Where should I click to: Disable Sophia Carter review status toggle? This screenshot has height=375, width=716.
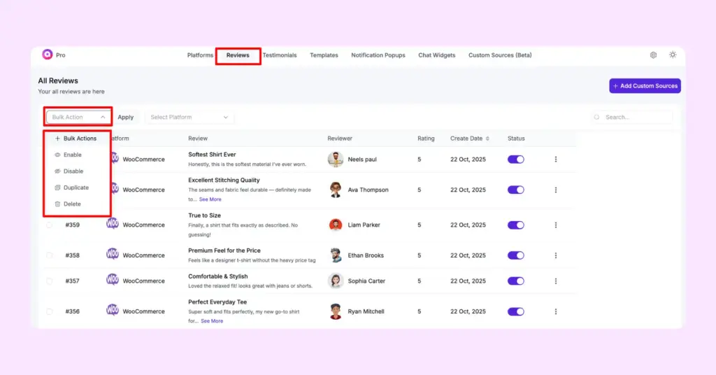tap(516, 281)
